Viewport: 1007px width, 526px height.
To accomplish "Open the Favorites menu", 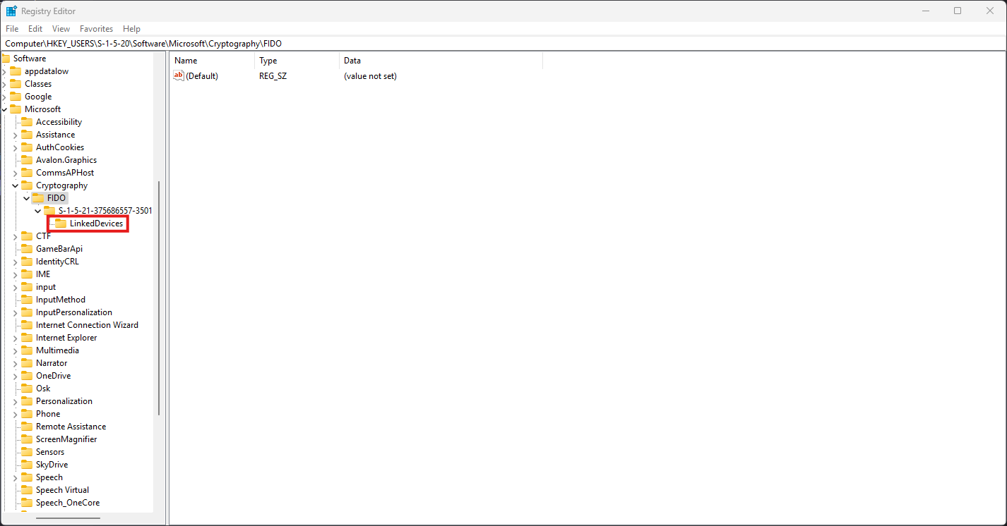I will coord(96,29).
